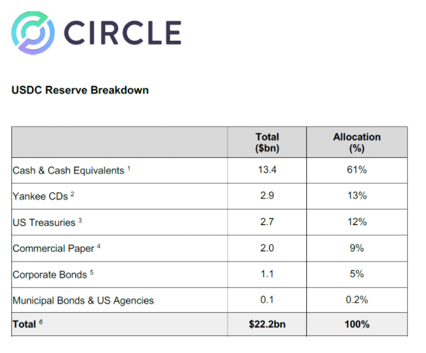Screen dimensions: 426x353
Task: Select the $22.2bn total cell
Action: click(x=267, y=324)
